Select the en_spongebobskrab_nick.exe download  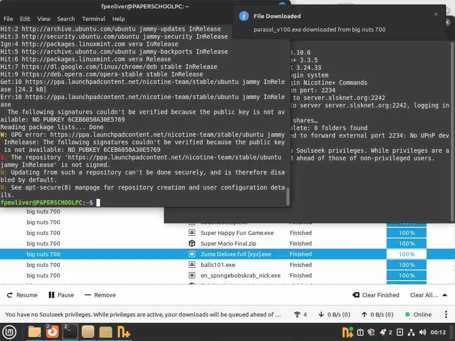pyautogui.click(x=240, y=275)
